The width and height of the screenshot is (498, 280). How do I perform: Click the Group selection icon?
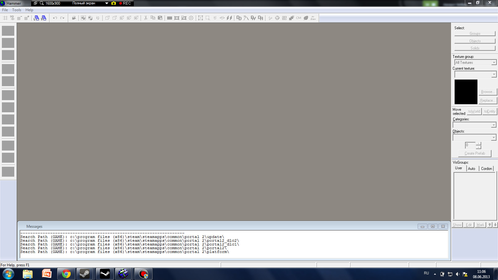(83, 18)
